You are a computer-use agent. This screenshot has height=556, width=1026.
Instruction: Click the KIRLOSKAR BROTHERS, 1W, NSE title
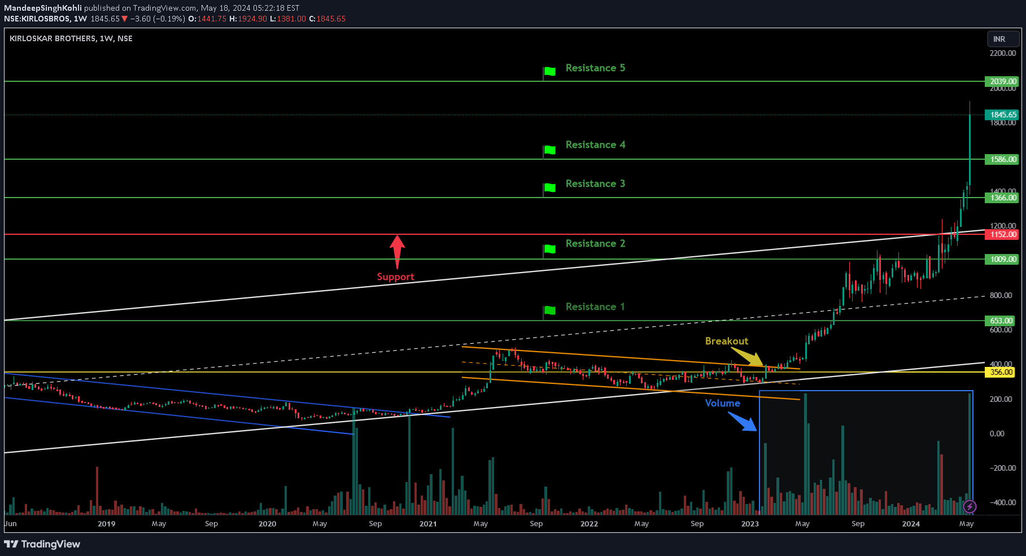point(71,38)
